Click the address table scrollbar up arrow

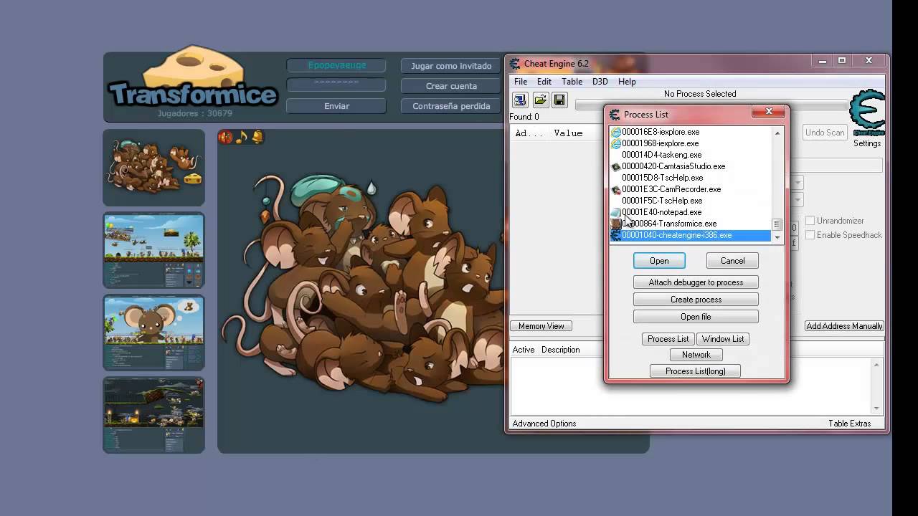pyautogui.click(x=876, y=365)
